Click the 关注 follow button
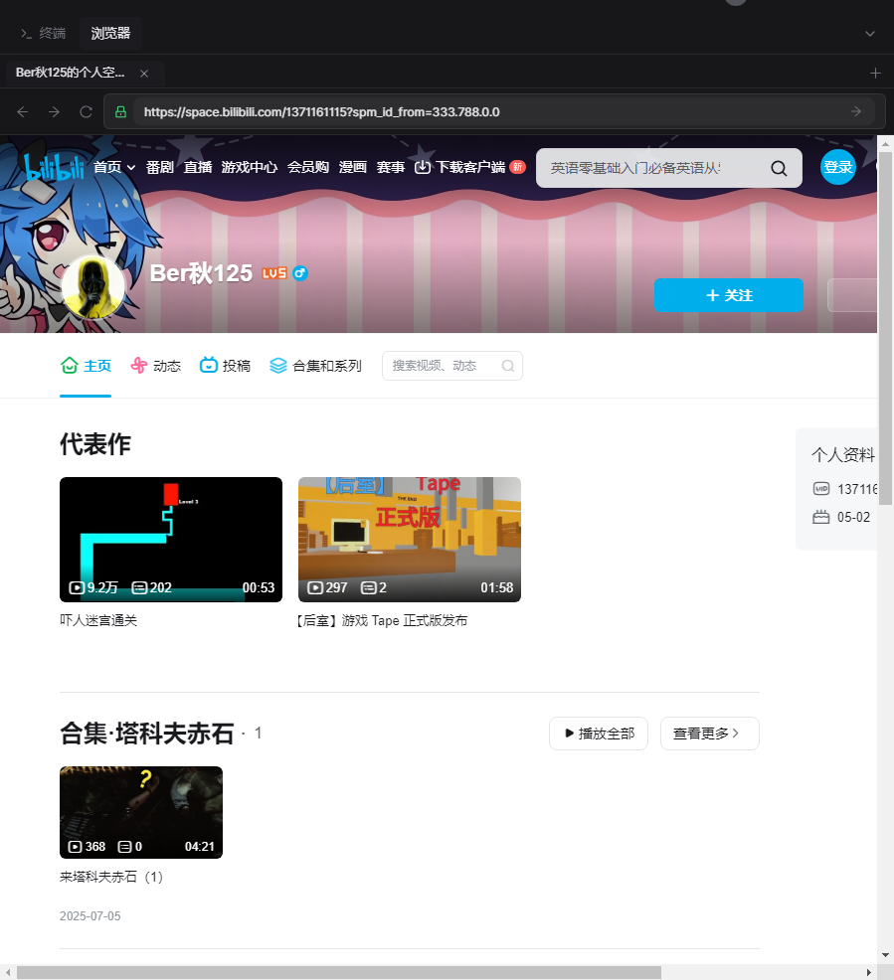Image resolution: width=894 pixels, height=980 pixels. 728,295
